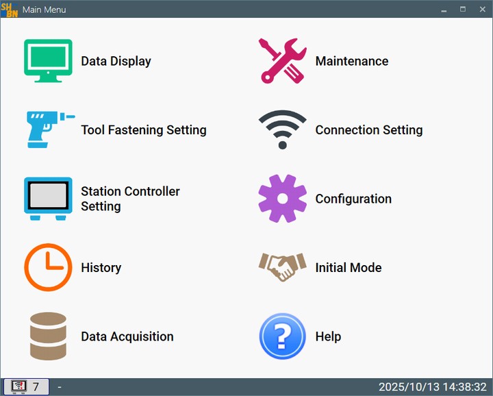Click the SHBN app logo in title bar
The width and height of the screenshot is (493, 396).
[10, 10]
